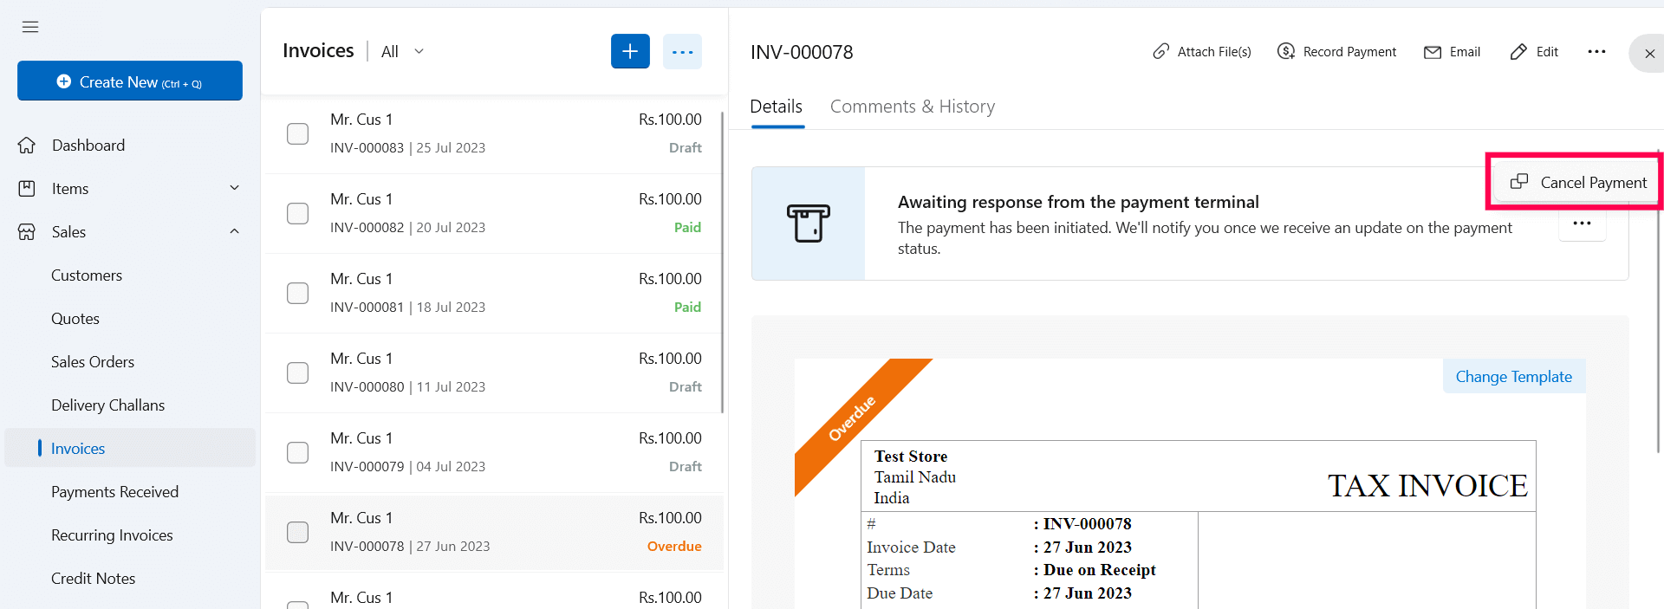Collapse the Sales sidebar section

coord(234,231)
